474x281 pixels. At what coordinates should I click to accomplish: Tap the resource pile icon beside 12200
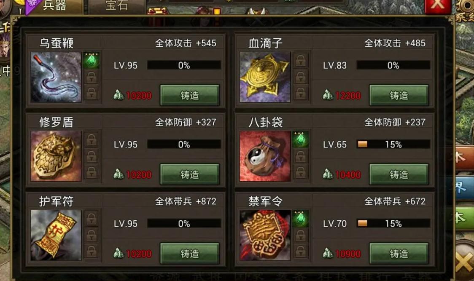coord(328,95)
